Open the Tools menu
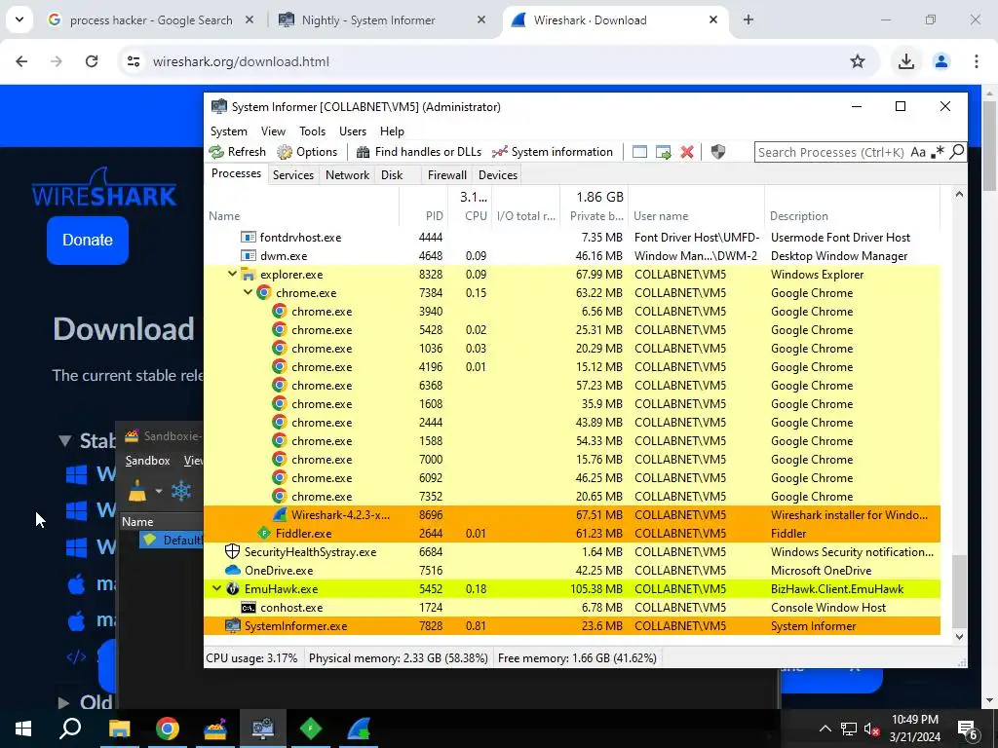Image resolution: width=998 pixels, height=748 pixels. coord(312,131)
